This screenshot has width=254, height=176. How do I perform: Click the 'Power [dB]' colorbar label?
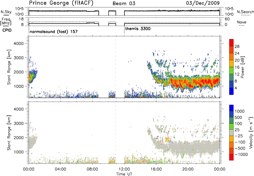[x=243, y=67]
